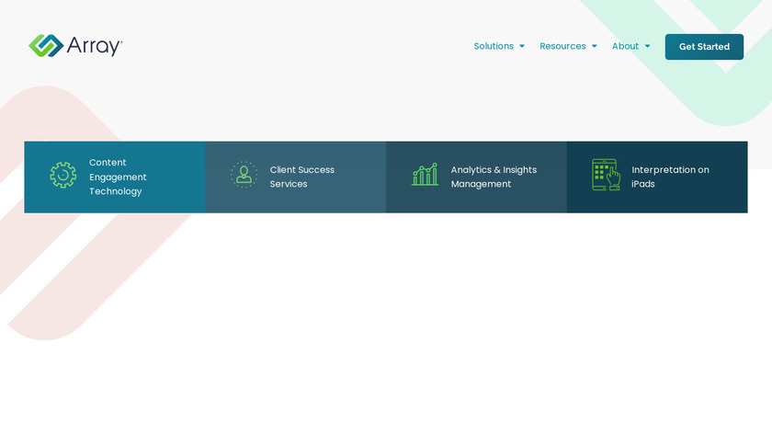Open the About menu item

[625, 46]
